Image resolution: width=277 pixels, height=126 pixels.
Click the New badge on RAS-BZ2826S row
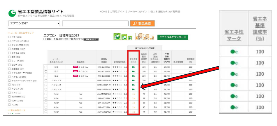tap(75, 76)
